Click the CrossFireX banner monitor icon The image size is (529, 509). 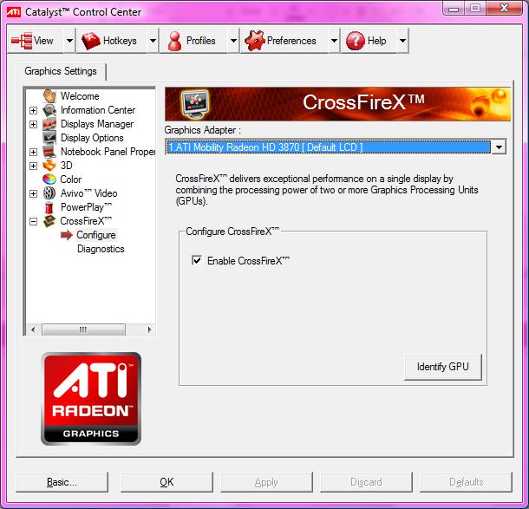pyautogui.click(x=195, y=103)
